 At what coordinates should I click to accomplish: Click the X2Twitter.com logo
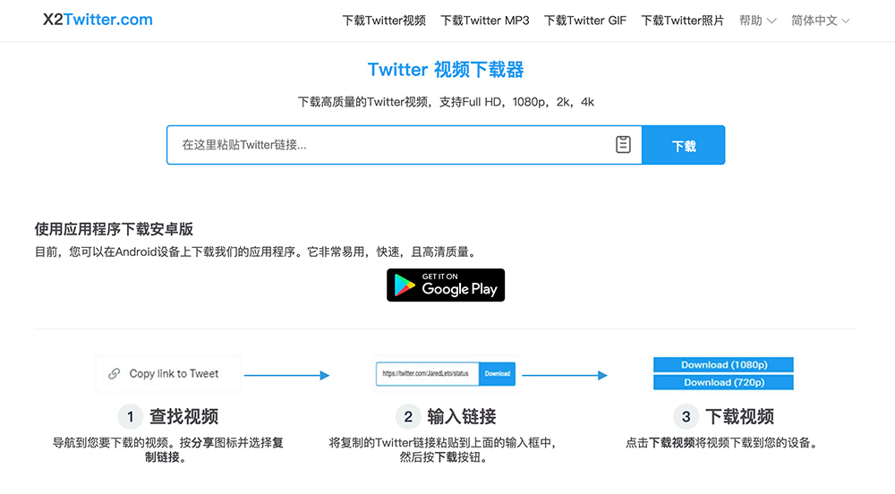(x=98, y=20)
